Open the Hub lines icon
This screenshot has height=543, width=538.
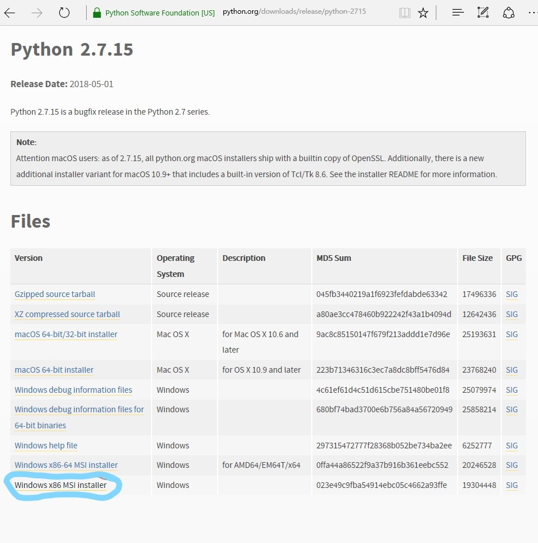[458, 13]
